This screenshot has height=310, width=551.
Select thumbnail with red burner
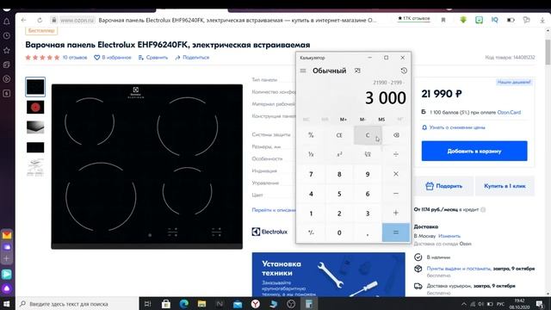click(35, 107)
